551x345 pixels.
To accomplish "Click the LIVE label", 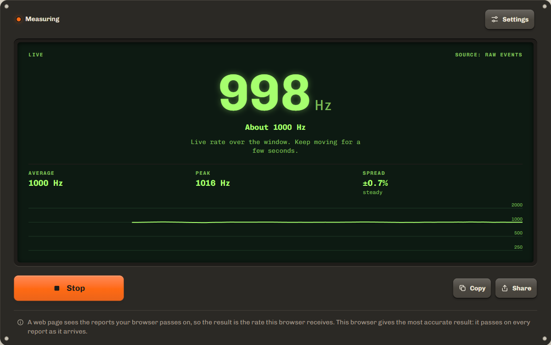I will pyautogui.click(x=36, y=55).
